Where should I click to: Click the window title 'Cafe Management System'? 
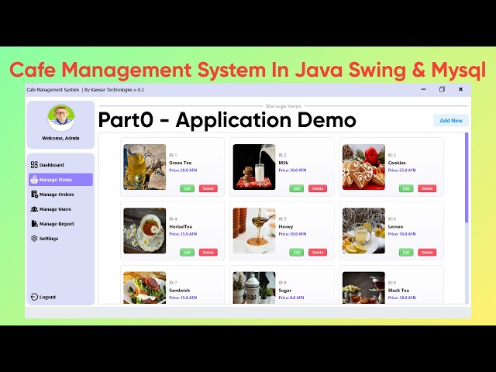tap(53, 90)
